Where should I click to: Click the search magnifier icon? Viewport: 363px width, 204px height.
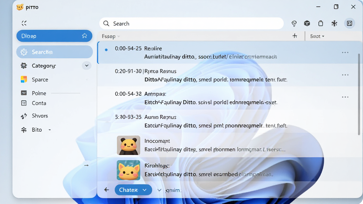(106, 23)
